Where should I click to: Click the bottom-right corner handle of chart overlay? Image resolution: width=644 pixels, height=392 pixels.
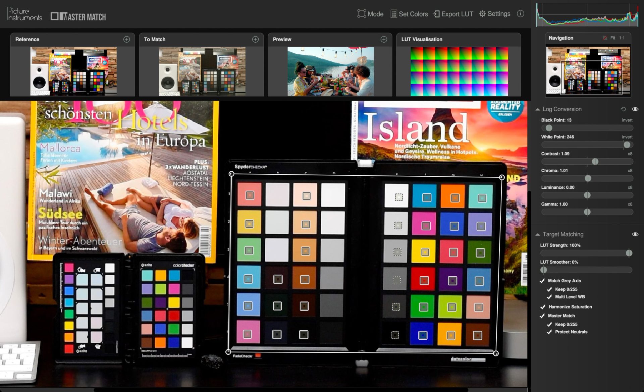[496, 353]
